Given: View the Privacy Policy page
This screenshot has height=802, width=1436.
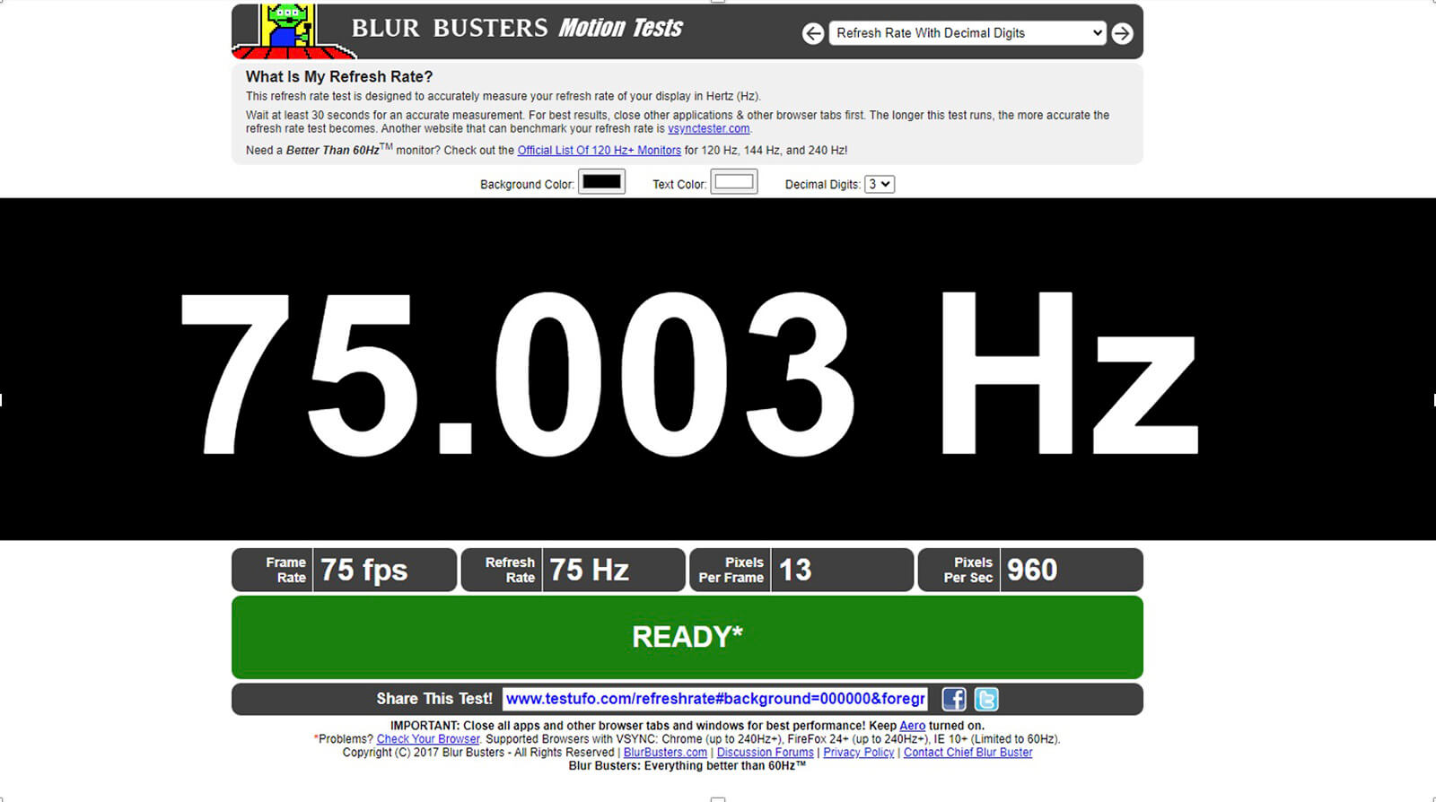Looking at the screenshot, I should 858,753.
